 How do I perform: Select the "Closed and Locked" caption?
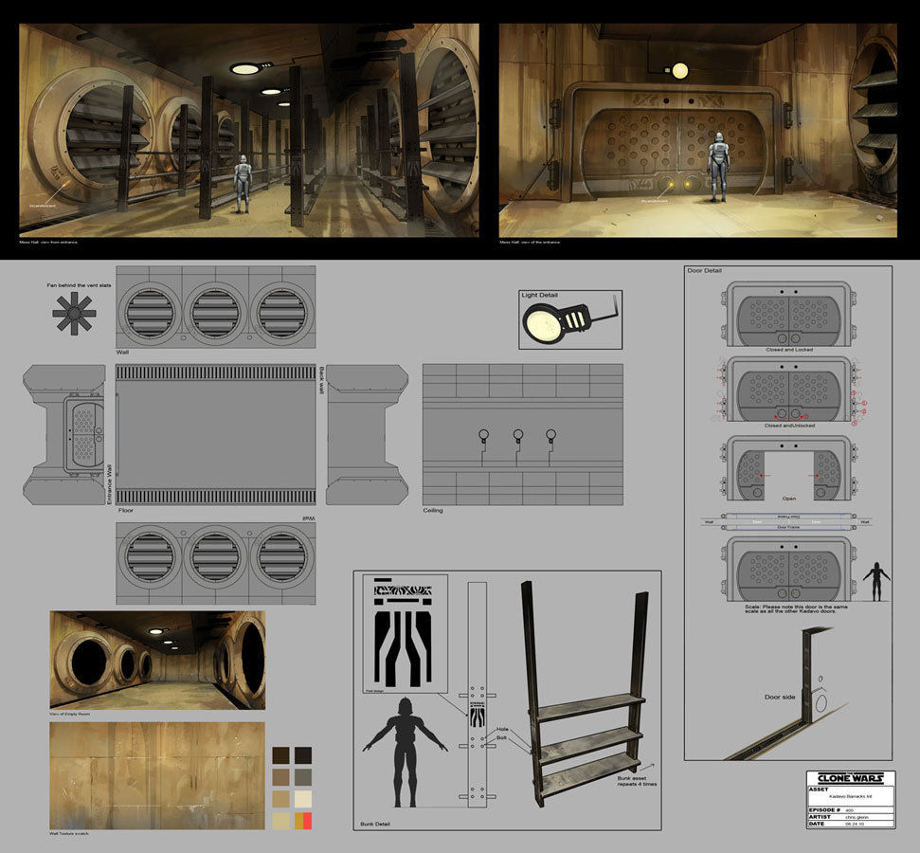[x=789, y=350]
